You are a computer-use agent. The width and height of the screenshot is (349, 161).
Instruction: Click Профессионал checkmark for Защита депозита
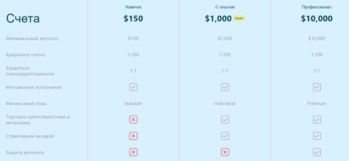tap(317, 152)
